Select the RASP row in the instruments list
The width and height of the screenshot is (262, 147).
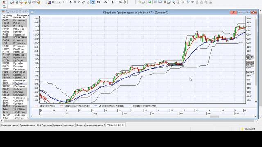(14, 20)
